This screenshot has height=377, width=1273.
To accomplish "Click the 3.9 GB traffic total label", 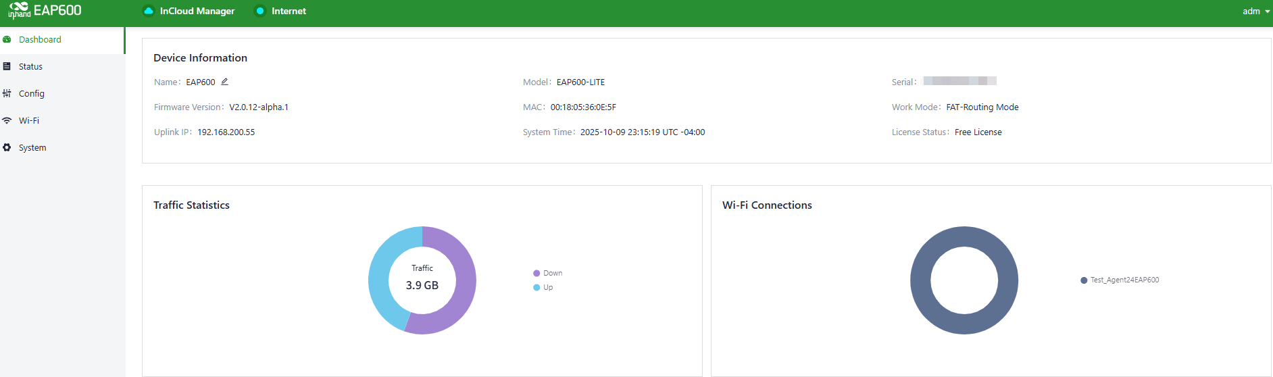I will 422,285.
